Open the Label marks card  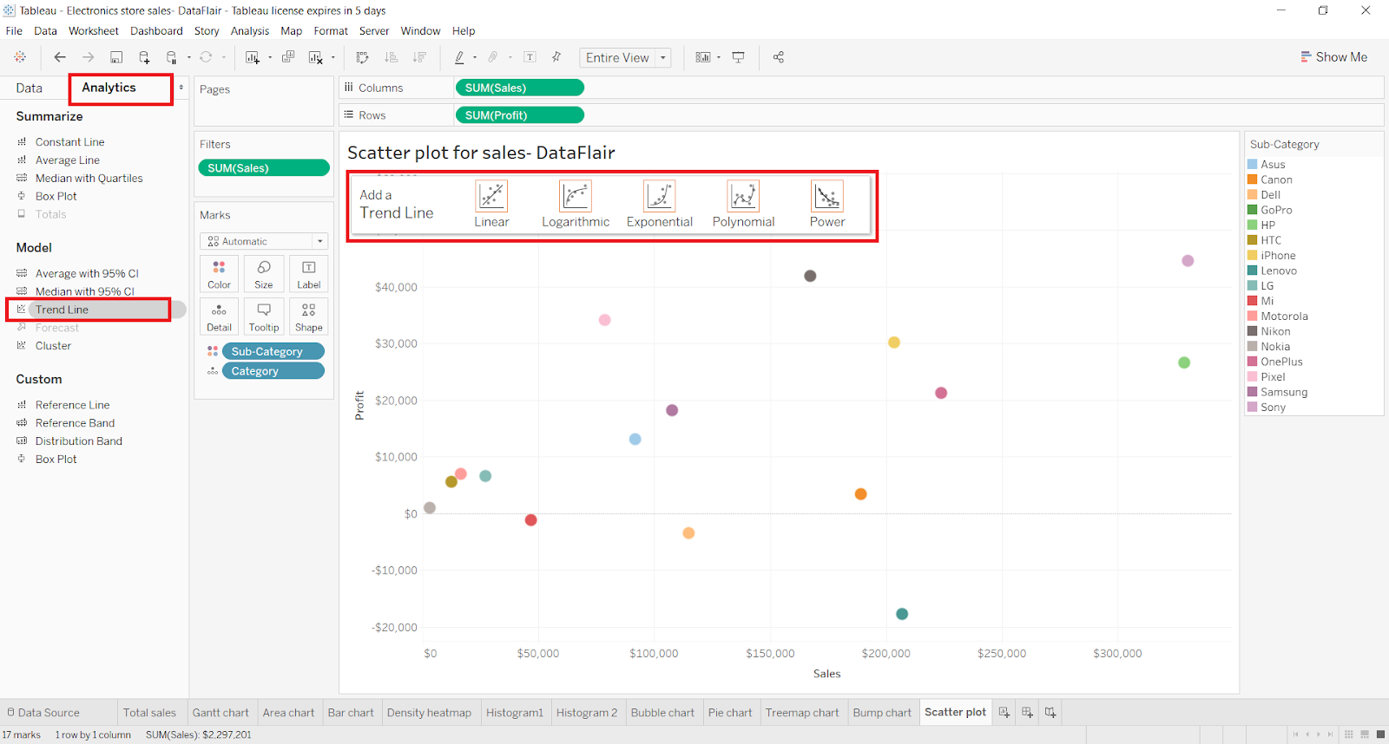click(x=308, y=274)
